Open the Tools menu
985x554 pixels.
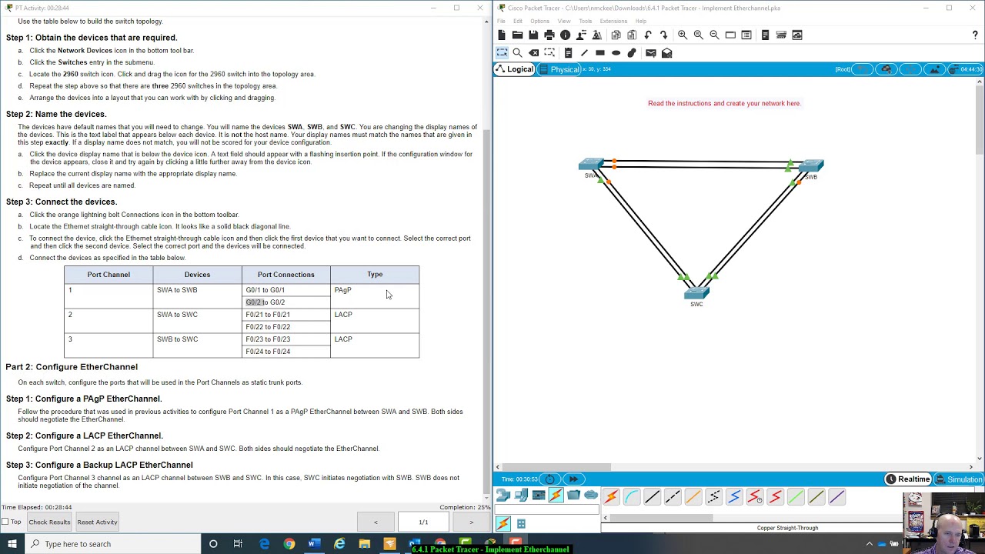click(586, 21)
